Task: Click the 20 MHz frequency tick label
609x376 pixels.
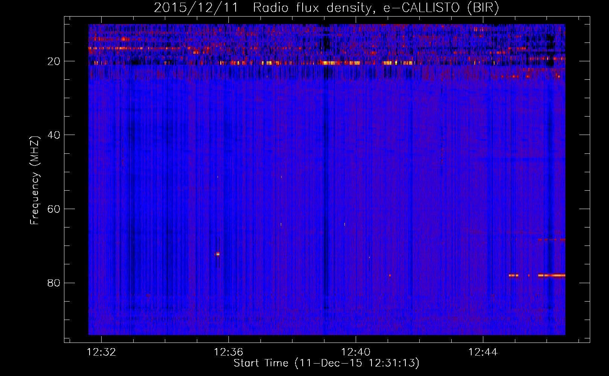Action: [x=54, y=61]
